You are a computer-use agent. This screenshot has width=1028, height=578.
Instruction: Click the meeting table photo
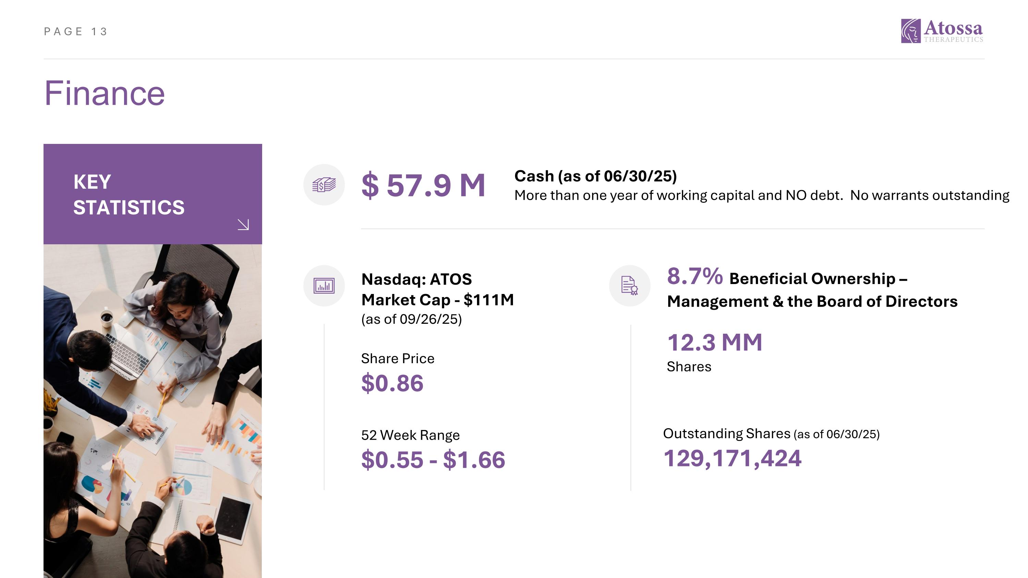[152, 411]
